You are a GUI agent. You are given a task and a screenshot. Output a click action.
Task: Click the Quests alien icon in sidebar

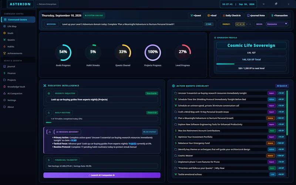tap(4, 40)
